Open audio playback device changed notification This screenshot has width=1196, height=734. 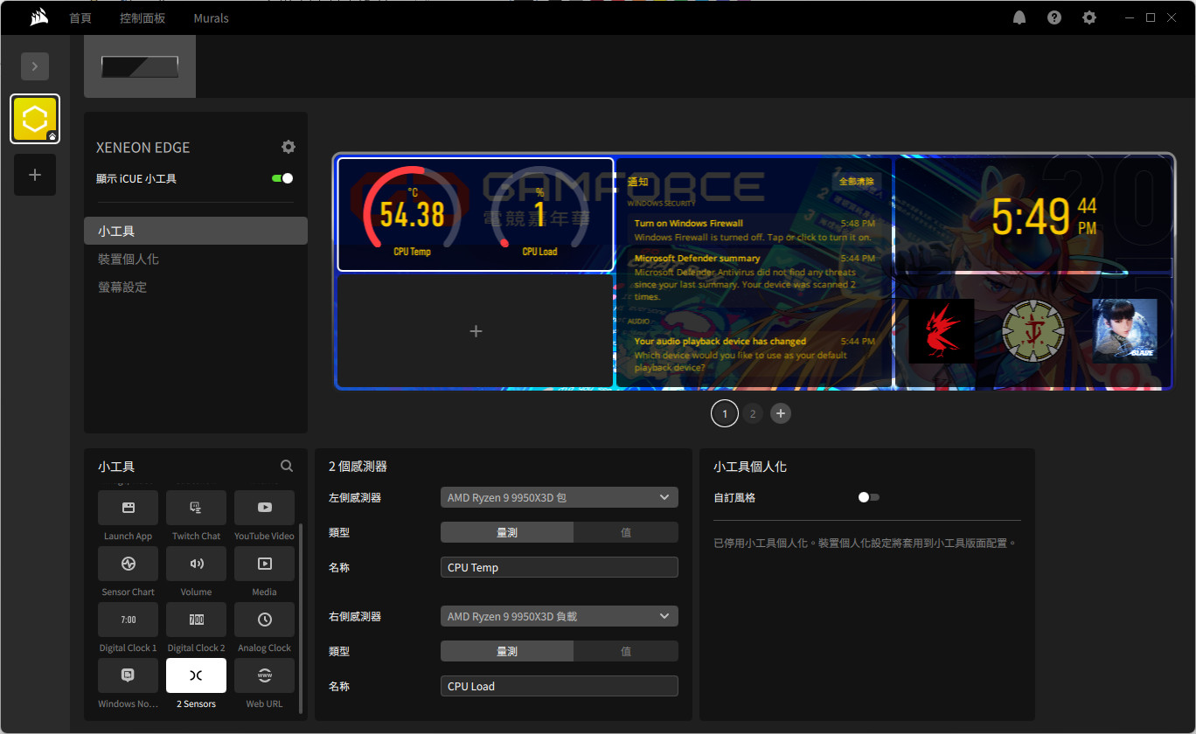[x=754, y=354]
